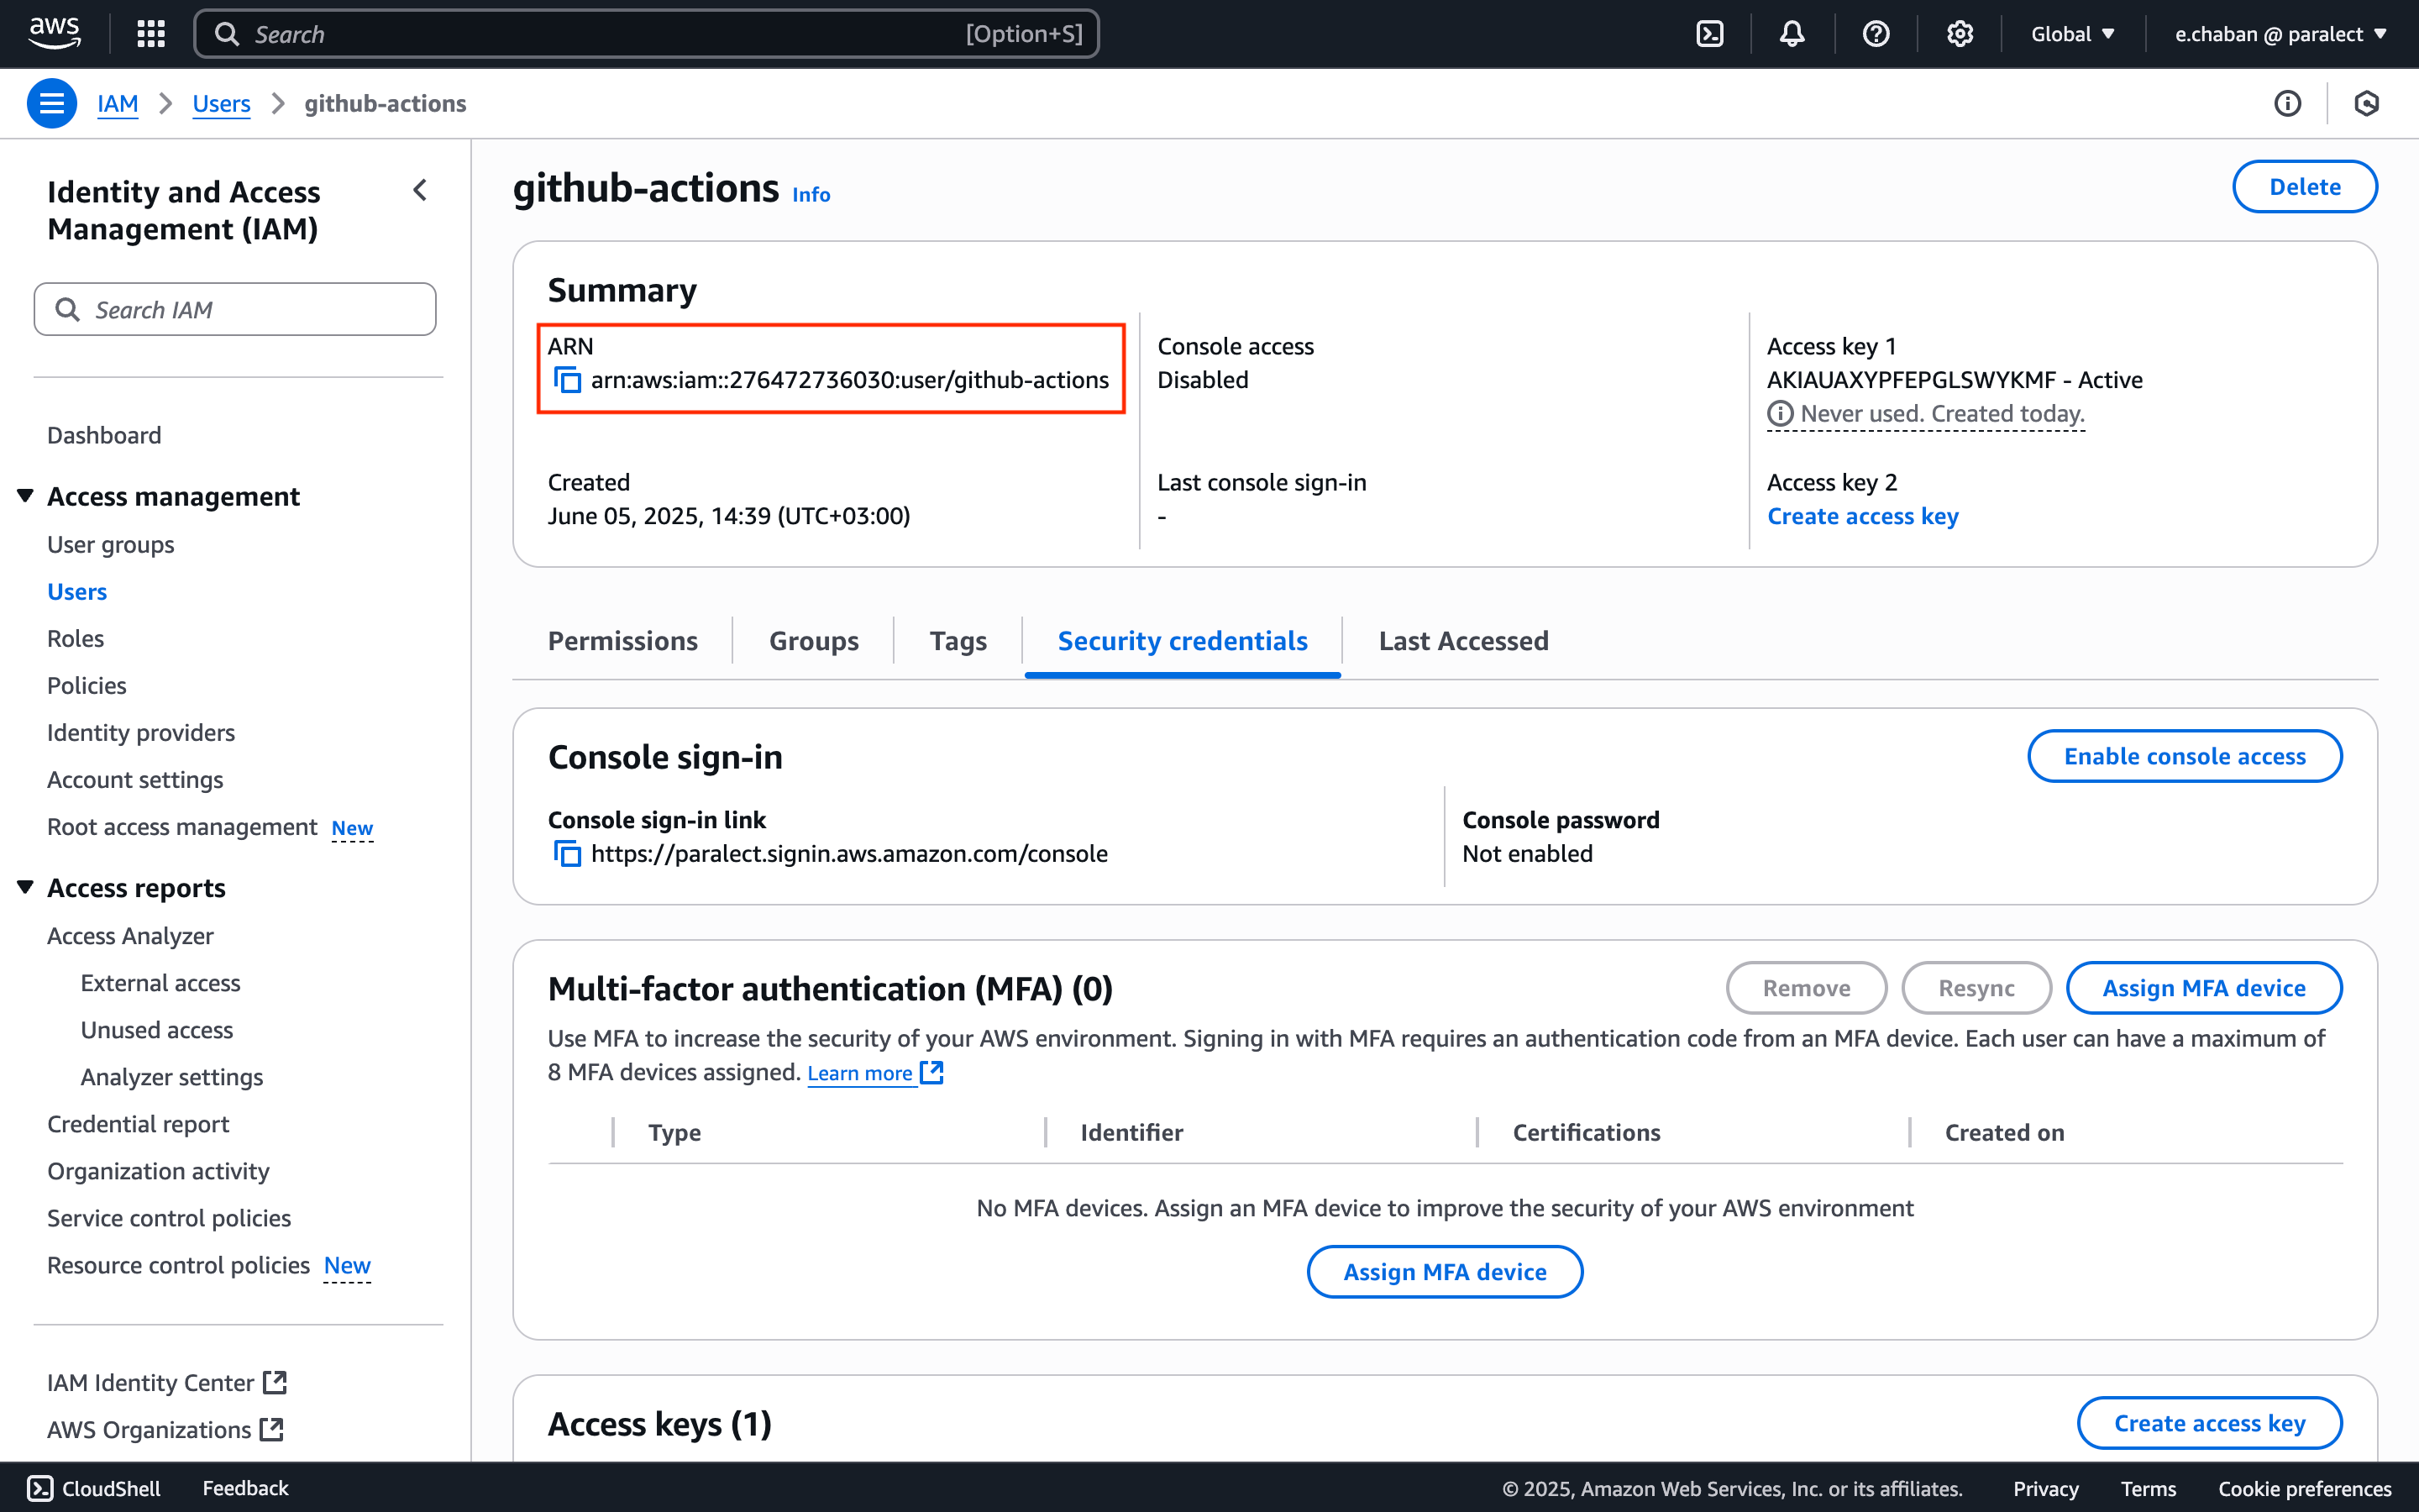Open the help question mark icon
This screenshot has width=2419, height=1512.
point(1876,34)
